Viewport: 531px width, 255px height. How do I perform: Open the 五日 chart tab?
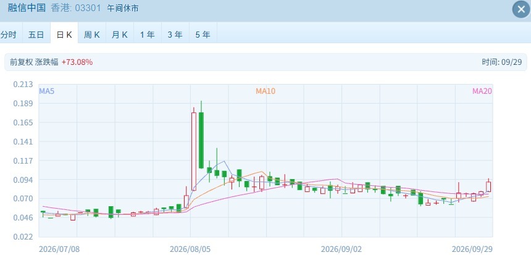click(x=36, y=35)
